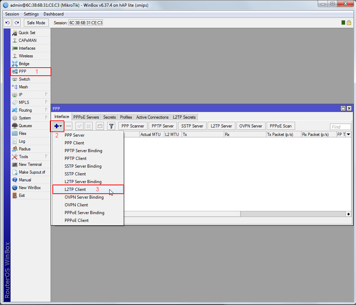Click the blue plus add icon
The height and width of the screenshot is (305, 356).
coord(57,126)
